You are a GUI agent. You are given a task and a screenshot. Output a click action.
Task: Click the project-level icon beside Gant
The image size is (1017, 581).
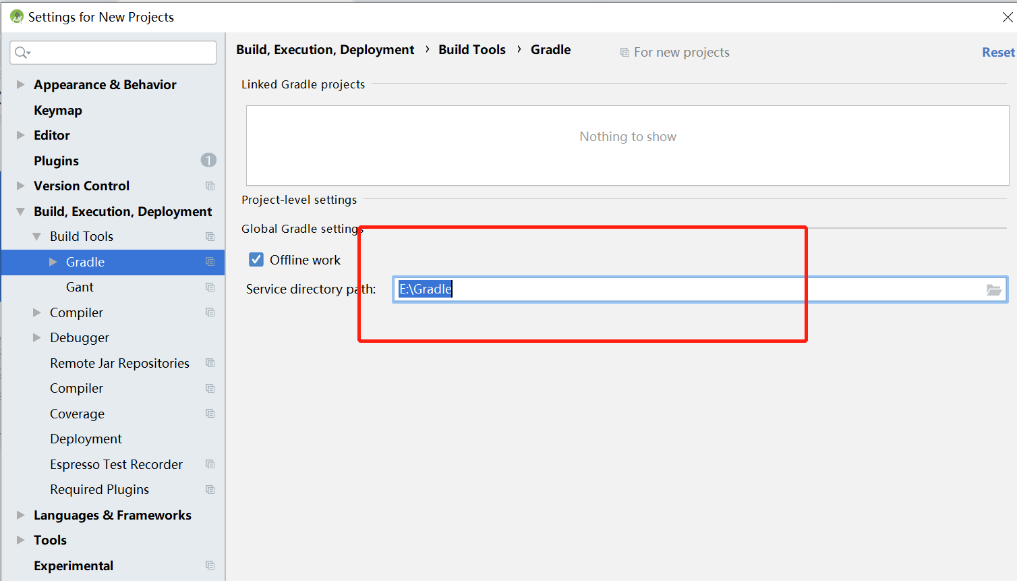(x=210, y=287)
